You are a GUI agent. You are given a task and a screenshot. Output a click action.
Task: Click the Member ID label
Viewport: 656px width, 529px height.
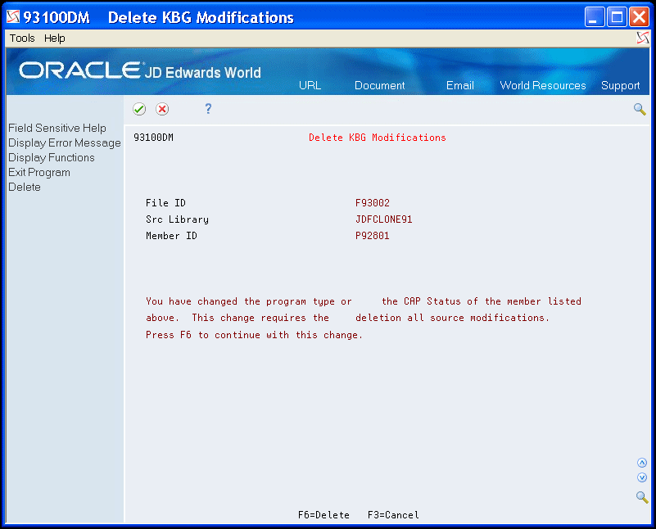[x=171, y=236]
